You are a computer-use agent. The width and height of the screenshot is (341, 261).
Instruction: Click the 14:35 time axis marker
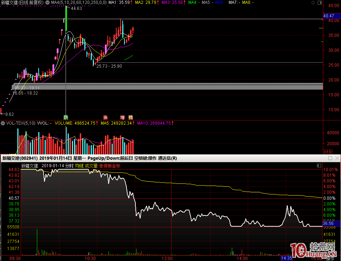(x=286, y=259)
